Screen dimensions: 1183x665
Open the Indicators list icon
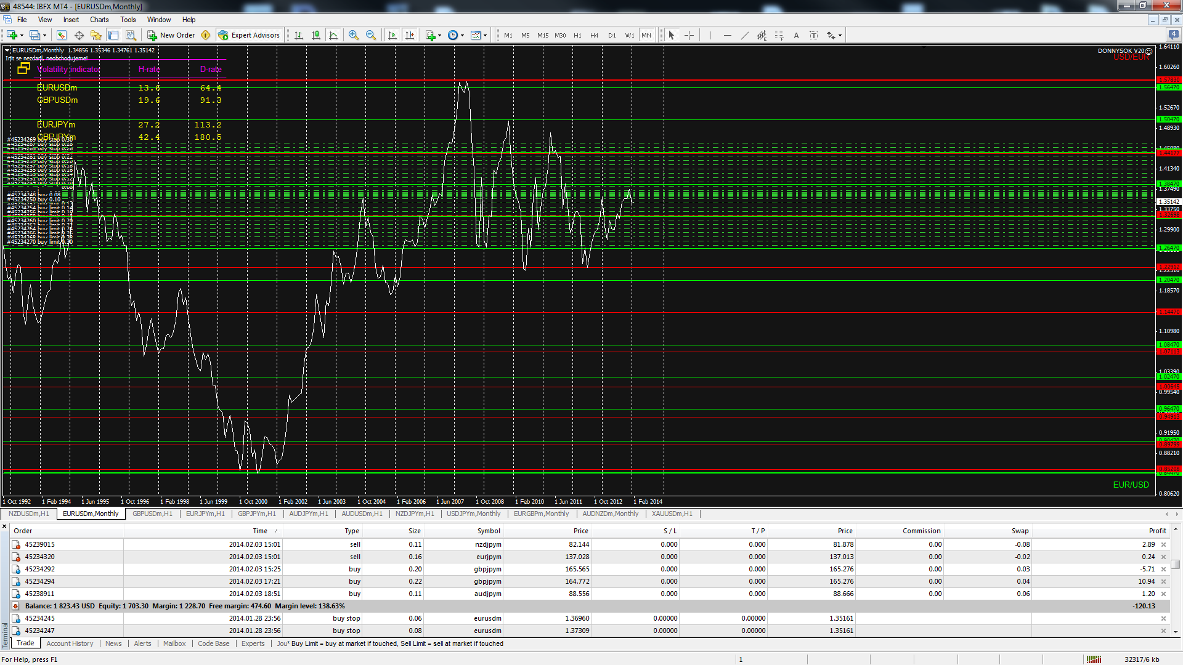[431, 35]
